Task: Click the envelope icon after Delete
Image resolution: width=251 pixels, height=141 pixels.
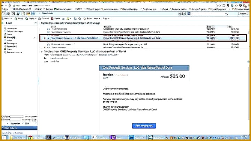Action: [63, 19]
